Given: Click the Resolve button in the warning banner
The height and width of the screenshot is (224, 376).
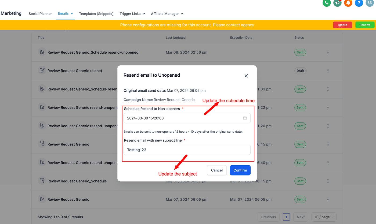Looking at the screenshot, I should [365, 25].
